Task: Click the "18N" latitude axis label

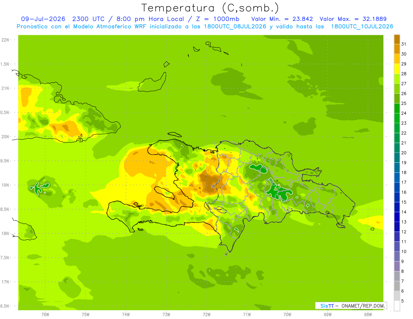Action: coord(5,233)
